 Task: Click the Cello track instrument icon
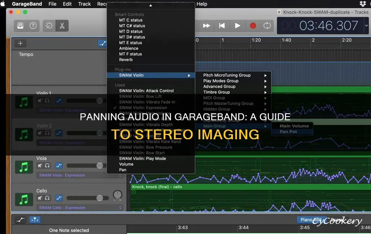[x=24, y=199]
